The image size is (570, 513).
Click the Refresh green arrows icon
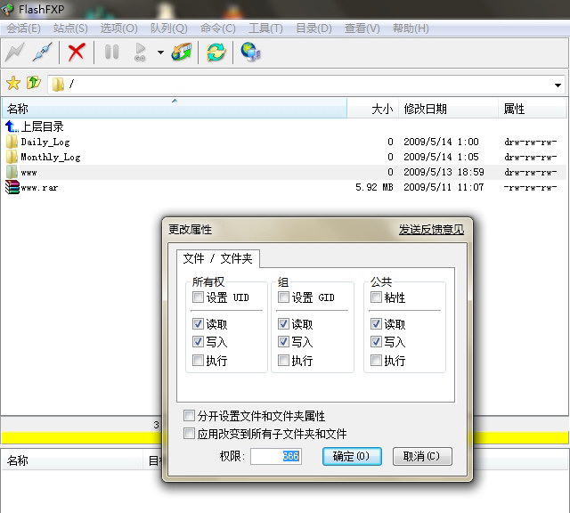click(x=216, y=52)
